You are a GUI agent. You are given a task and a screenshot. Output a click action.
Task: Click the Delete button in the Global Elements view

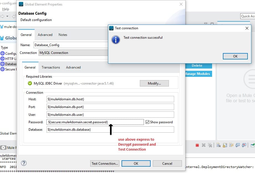[x=199, y=65]
